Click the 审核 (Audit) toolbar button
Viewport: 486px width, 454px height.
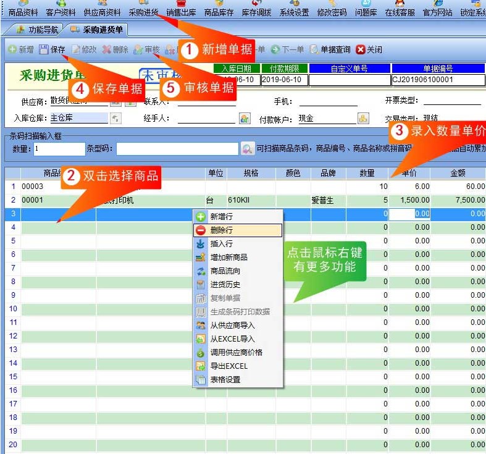tap(147, 49)
